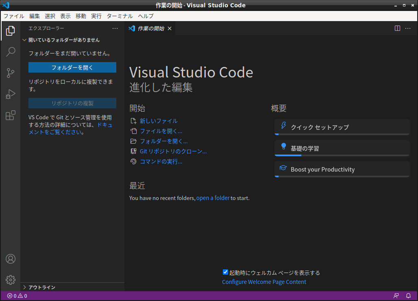Open the Run and Debug view icon
Image resolution: width=418 pixels, height=301 pixels.
[x=11, y=94]
